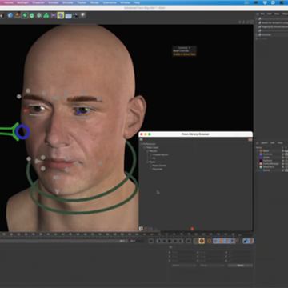Open the Character menu

click(38, 2)
